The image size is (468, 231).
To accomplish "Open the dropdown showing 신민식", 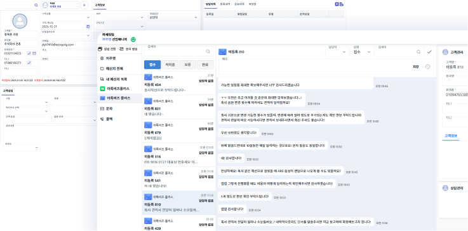I will (x=174, y=17).
